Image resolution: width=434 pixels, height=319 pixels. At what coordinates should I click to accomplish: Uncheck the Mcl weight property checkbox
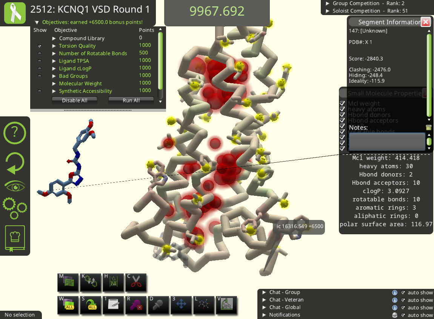click(342, 103)
